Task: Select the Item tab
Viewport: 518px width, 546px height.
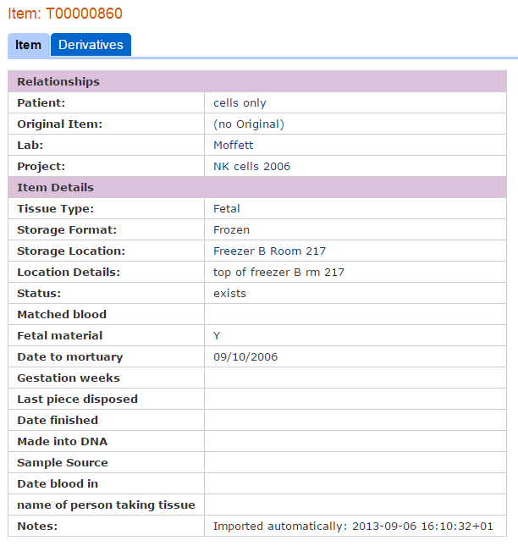Action: tap(29, 45)
